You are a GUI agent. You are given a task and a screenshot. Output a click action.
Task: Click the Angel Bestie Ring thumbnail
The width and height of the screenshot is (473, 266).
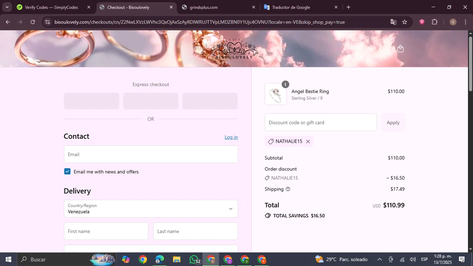click(276, 94)
